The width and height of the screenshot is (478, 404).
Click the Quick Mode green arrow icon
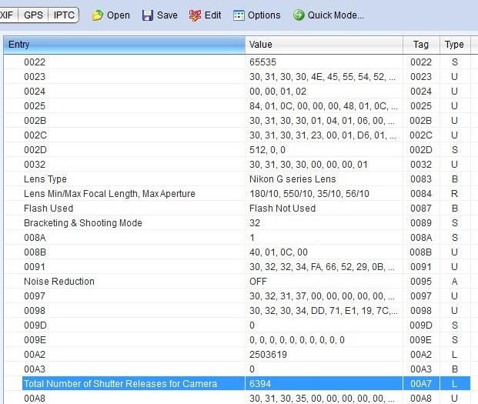(298, 15)
